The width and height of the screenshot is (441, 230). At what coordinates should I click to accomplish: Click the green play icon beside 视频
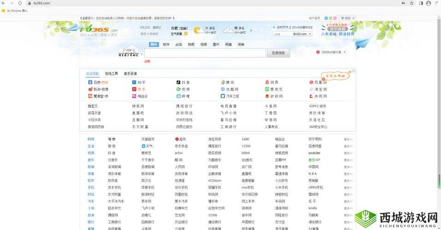pos(178,89)
